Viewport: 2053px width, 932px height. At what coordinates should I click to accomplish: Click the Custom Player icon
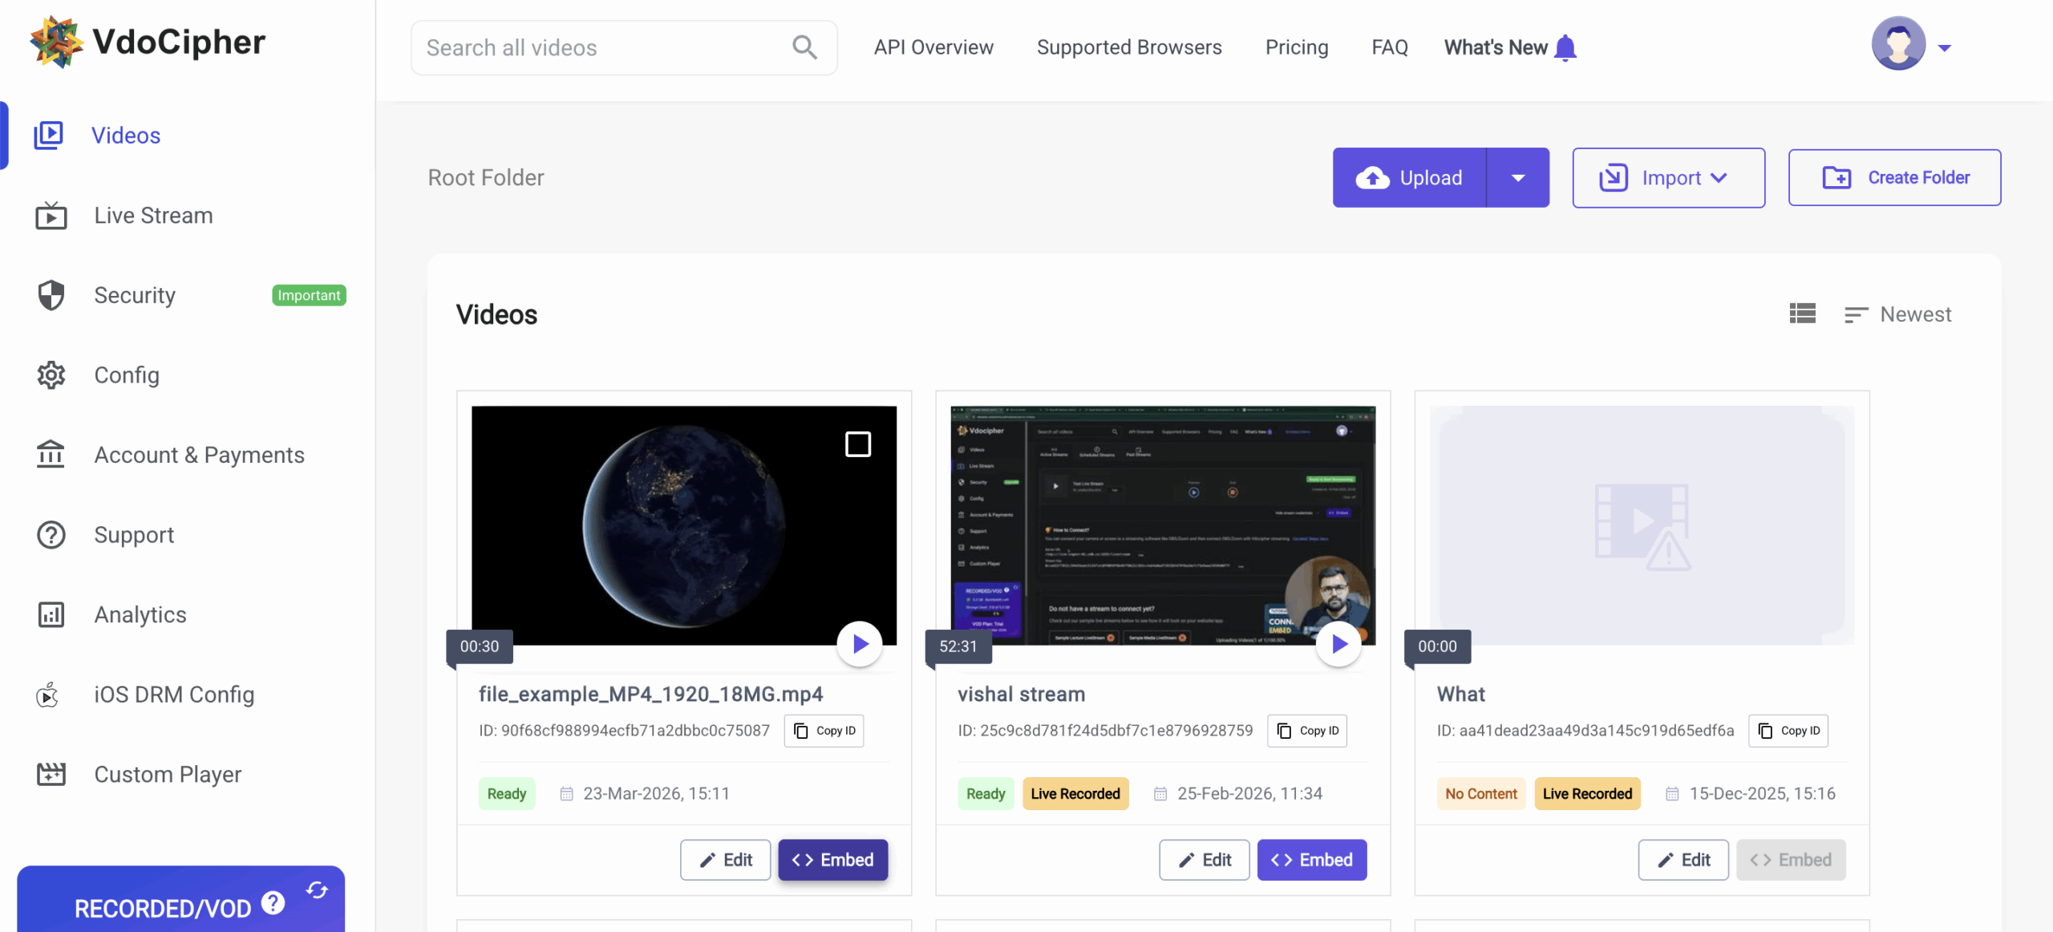pos(51,774)
